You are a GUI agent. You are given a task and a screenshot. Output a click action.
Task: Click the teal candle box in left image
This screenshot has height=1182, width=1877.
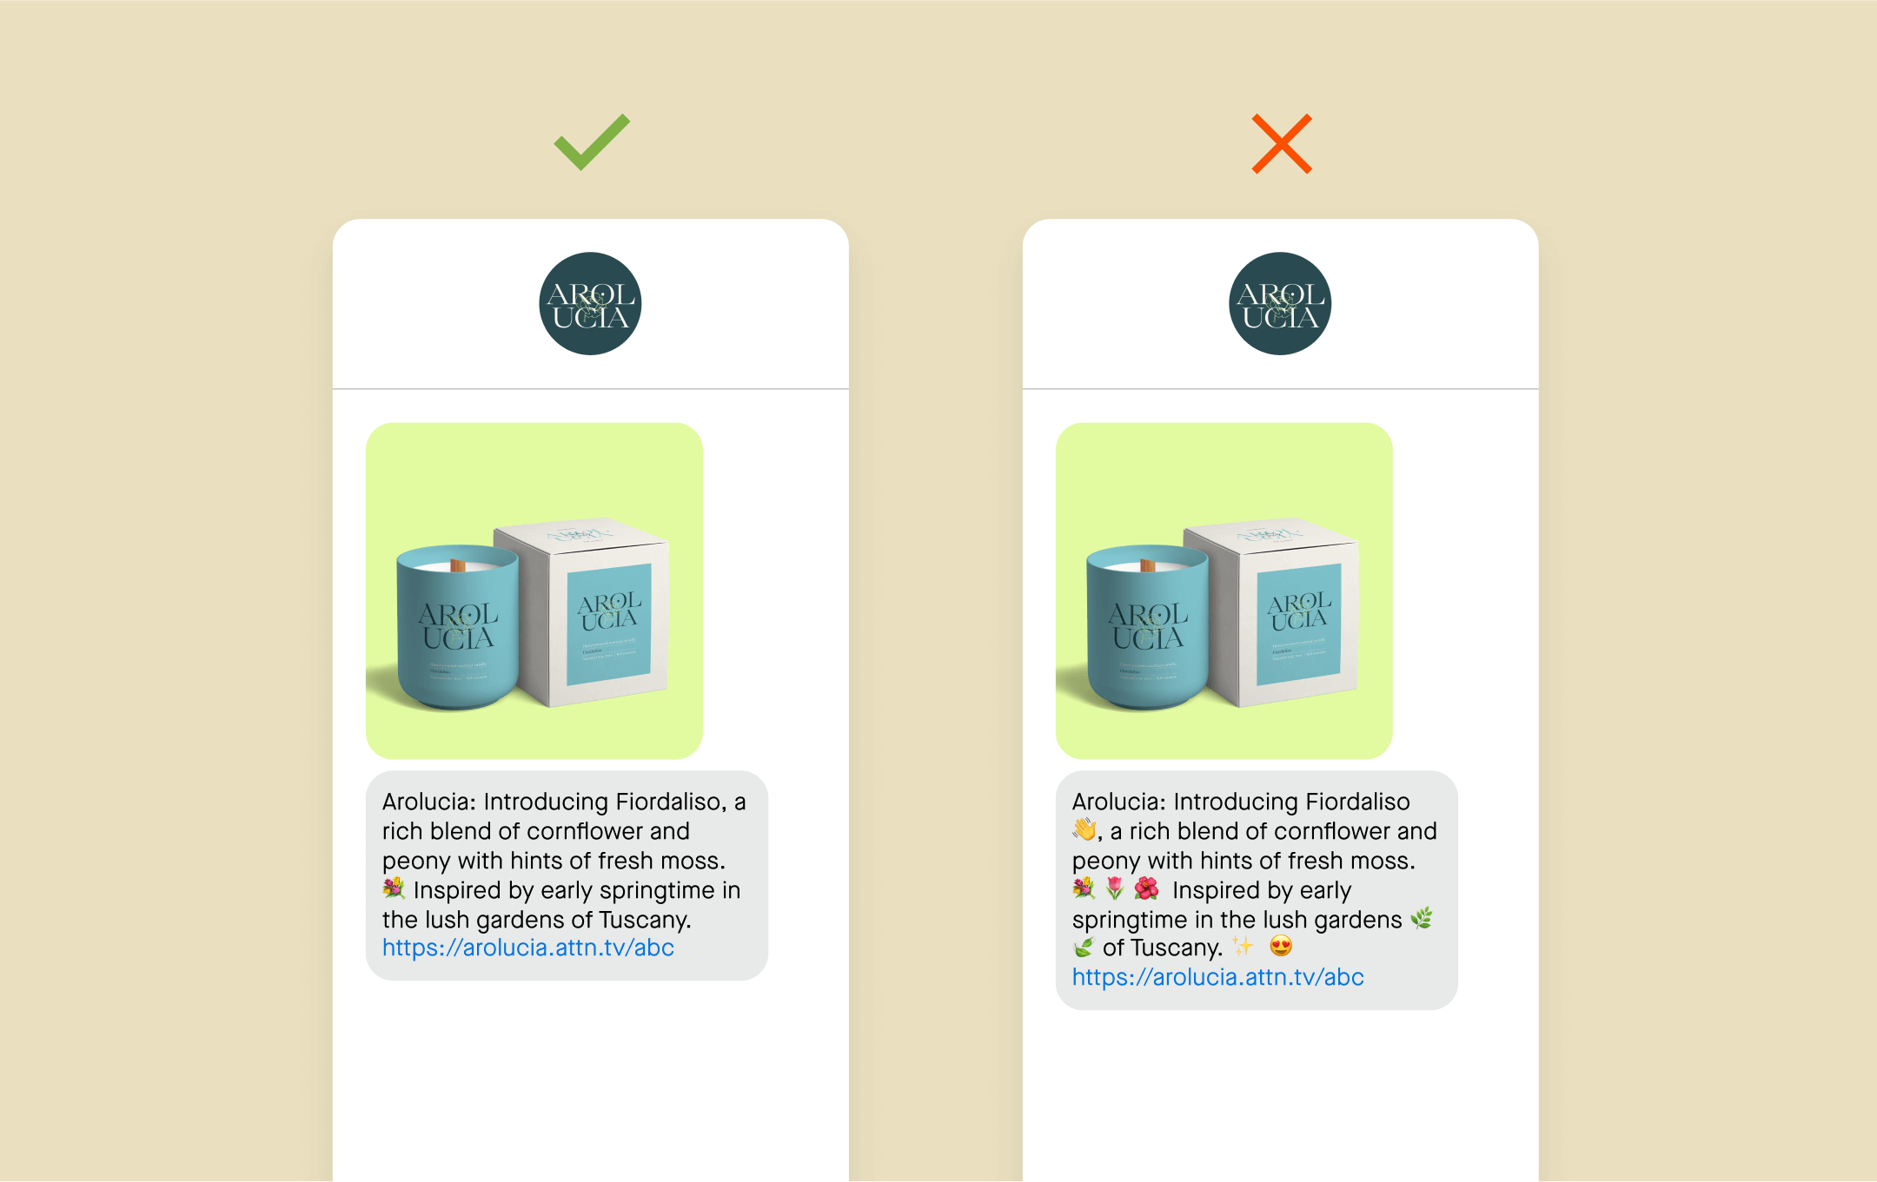pyautogui.click(x=582, y=612)
